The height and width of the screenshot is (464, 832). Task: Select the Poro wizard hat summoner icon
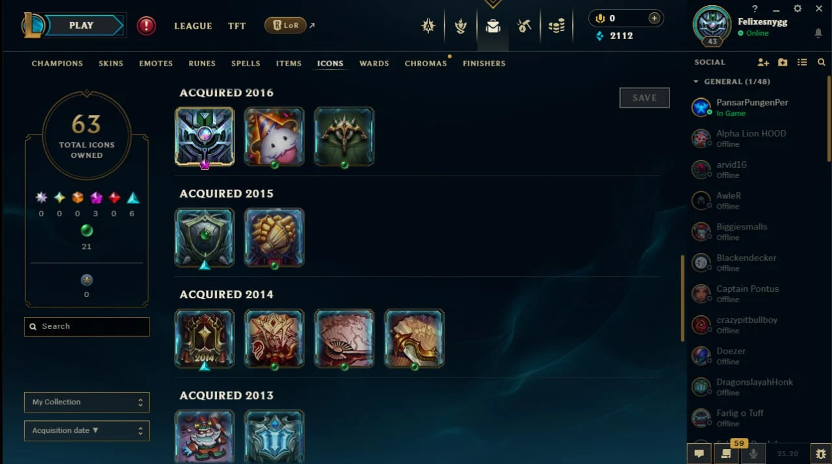pyautogui.click(x=274, y=136)
